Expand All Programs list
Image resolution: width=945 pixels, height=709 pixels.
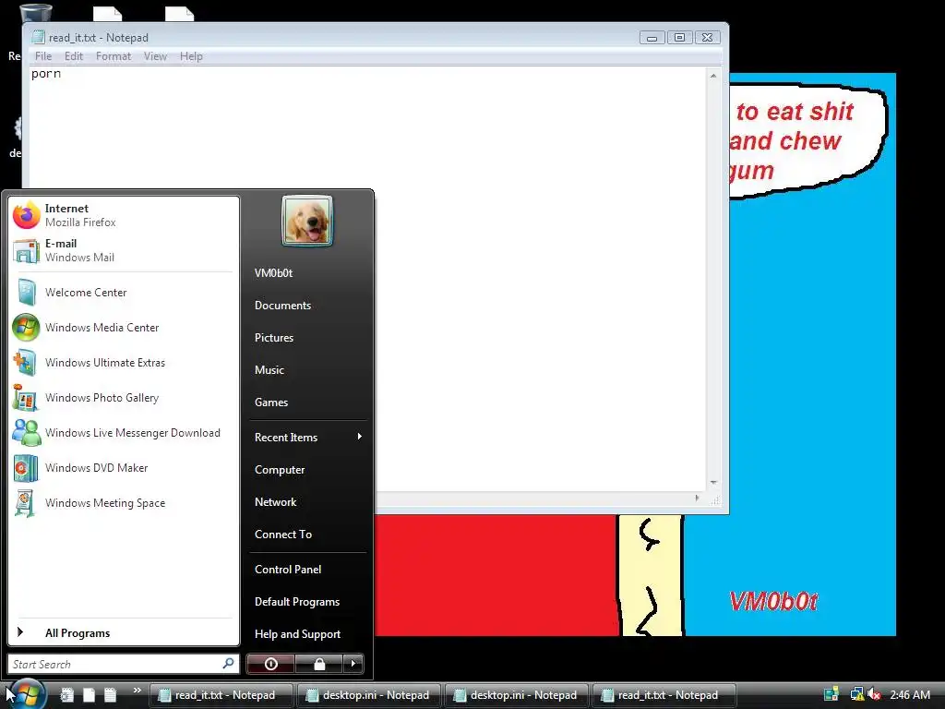coord(123,633)
